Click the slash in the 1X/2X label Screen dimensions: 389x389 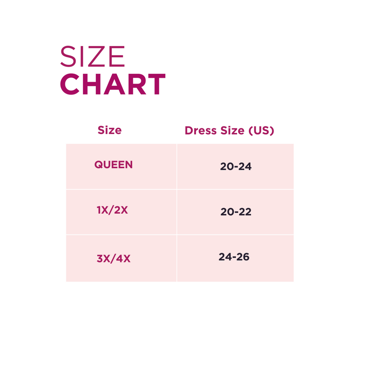coord(112,210)
